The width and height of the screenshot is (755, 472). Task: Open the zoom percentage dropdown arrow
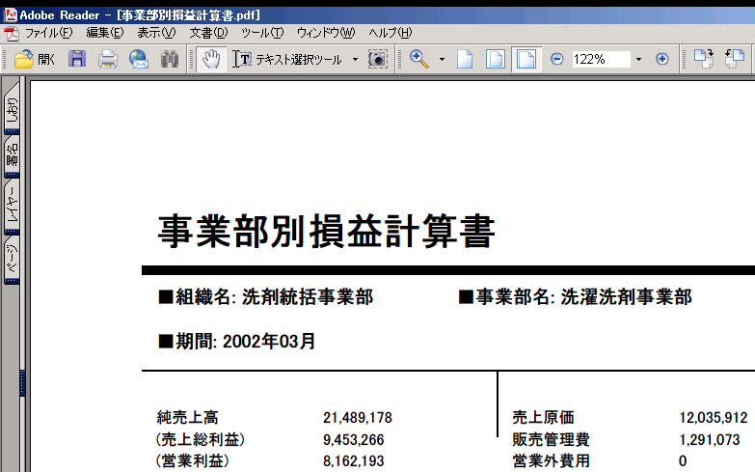tap(639, 60)
